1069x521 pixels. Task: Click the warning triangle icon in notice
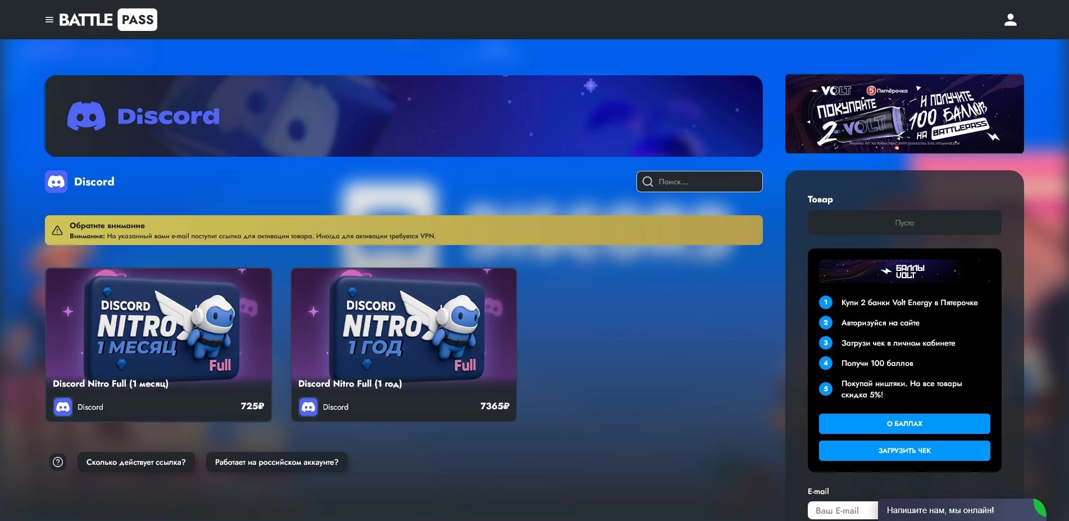57,230
